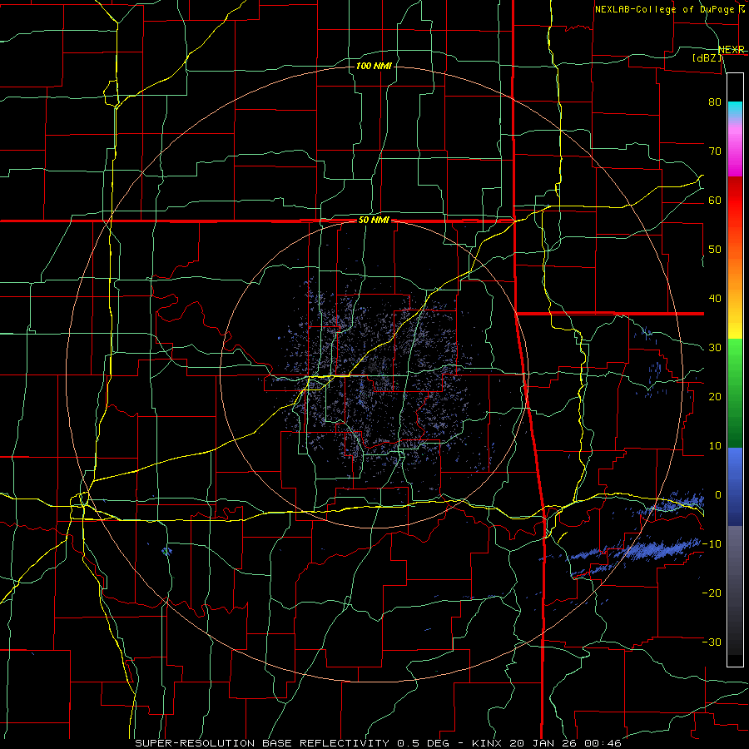The image size is (749, 749).
Task: Click the 40 value on the dBZ scale
Action: point(715,299)
